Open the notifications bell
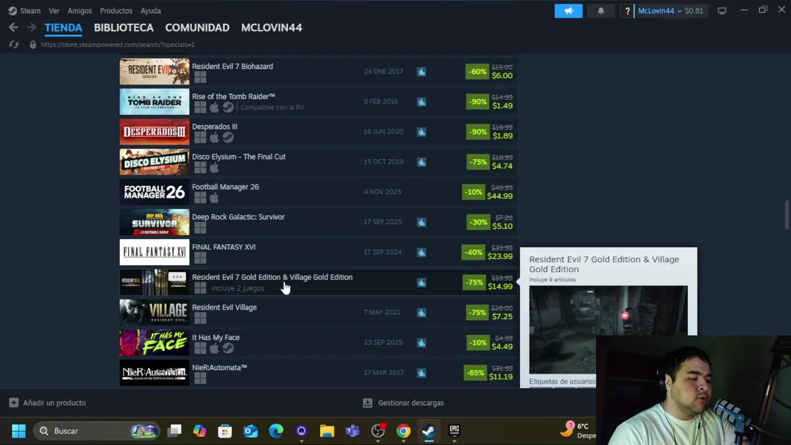This screenshot has height=445, width=791. point(601,11)
